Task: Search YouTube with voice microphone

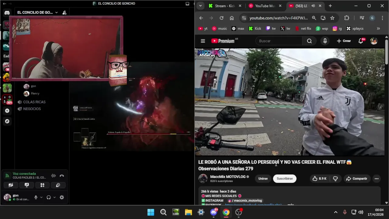Action: pyautogui.click(x=325, y=41)
